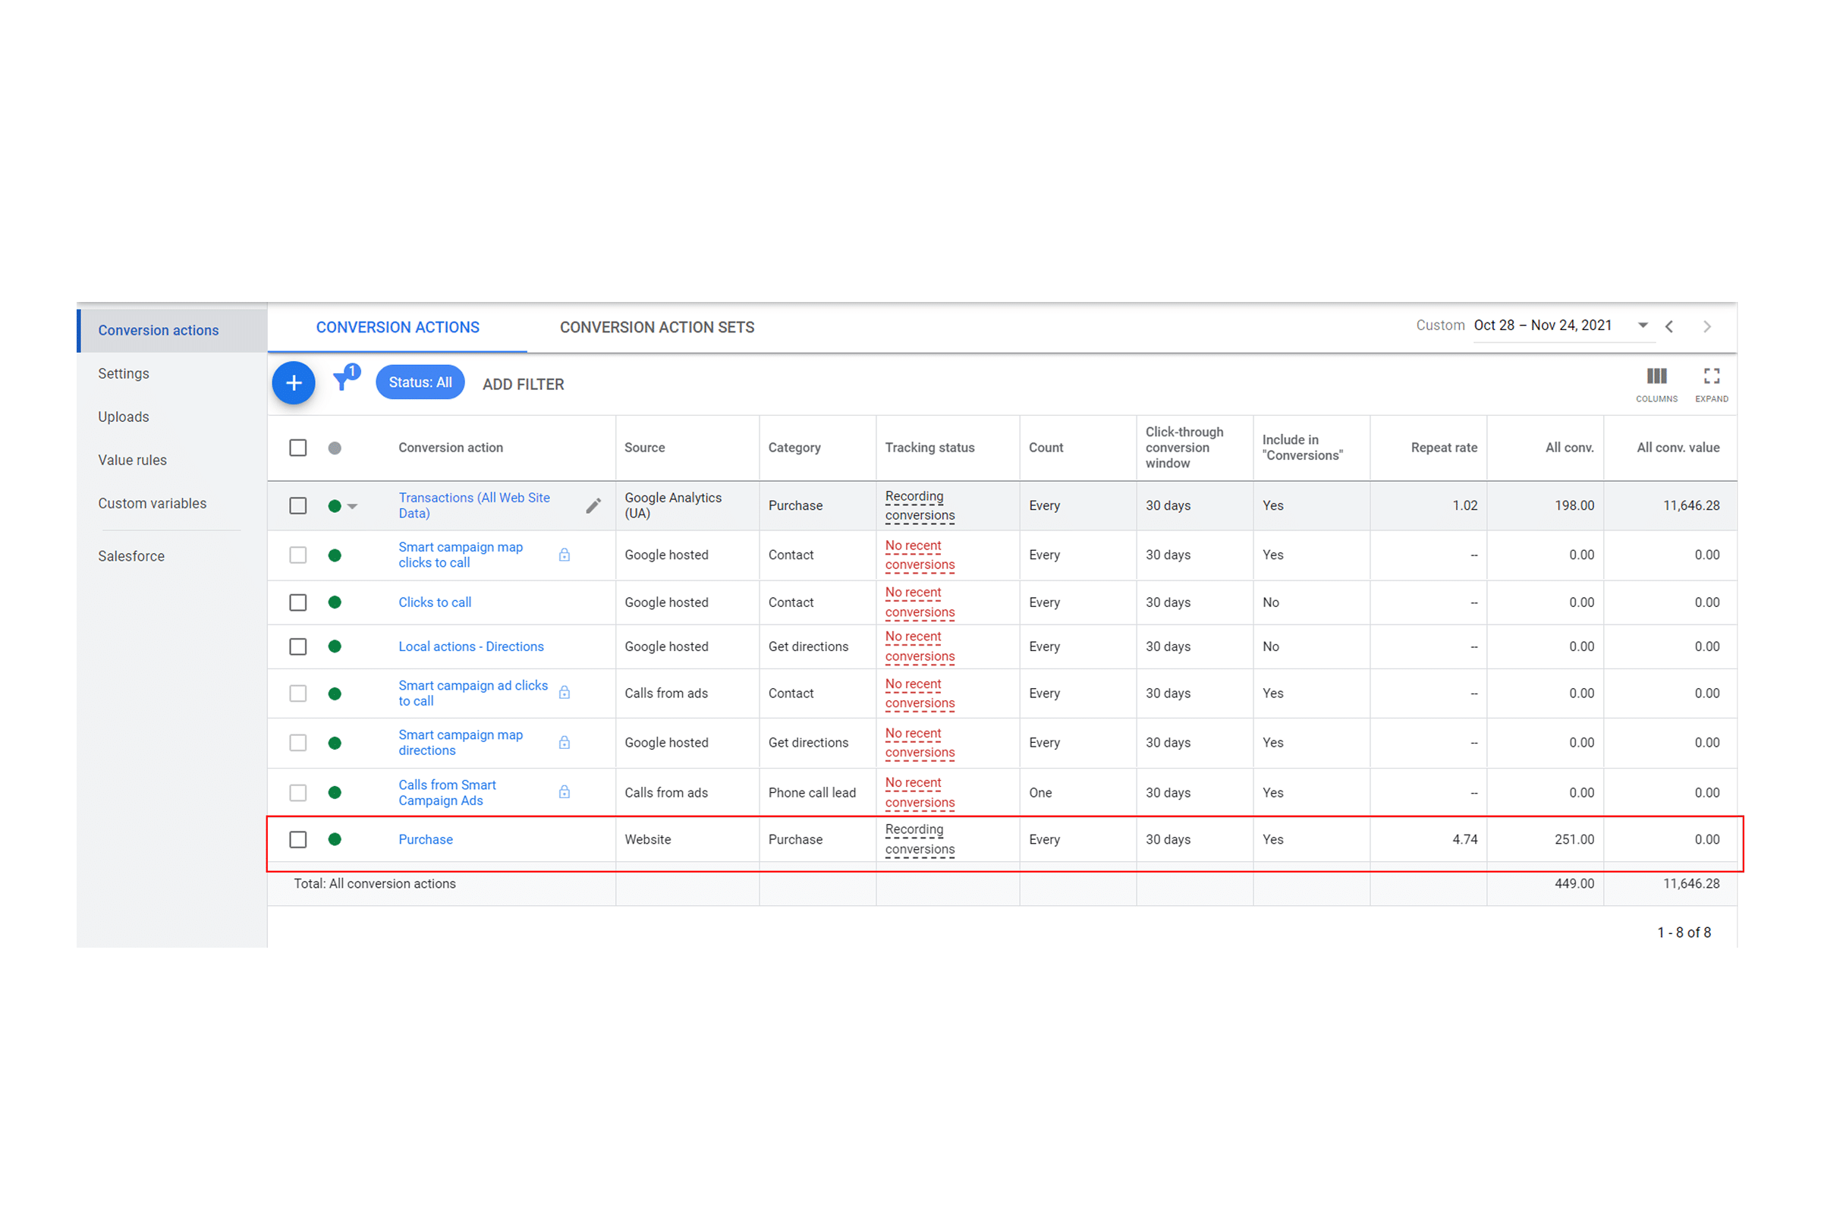1821x1214 pixels.
Task: Open the Local actions - Directions link
Action: pyautogui.click(x=470, y=646)
